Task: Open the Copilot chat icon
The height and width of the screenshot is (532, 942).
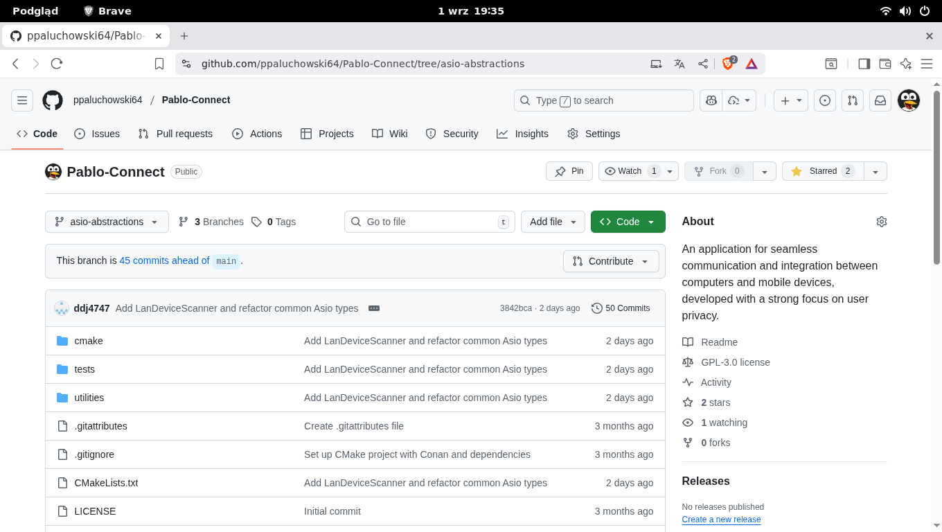Action: pyautogui.click(x=711, y=100)
